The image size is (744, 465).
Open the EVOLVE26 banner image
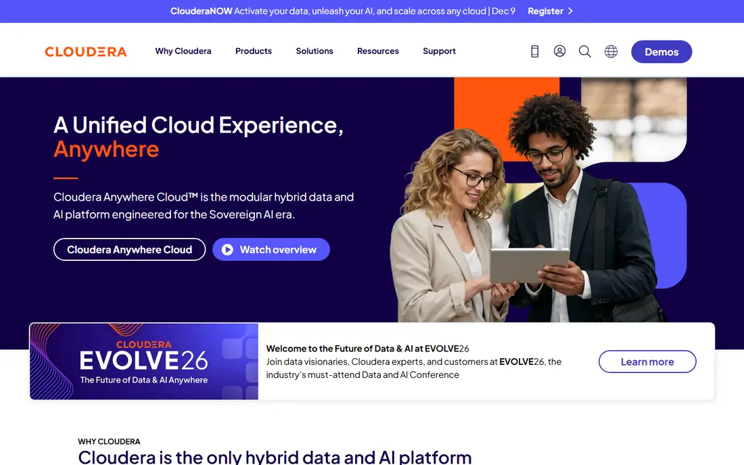point(144,361)
